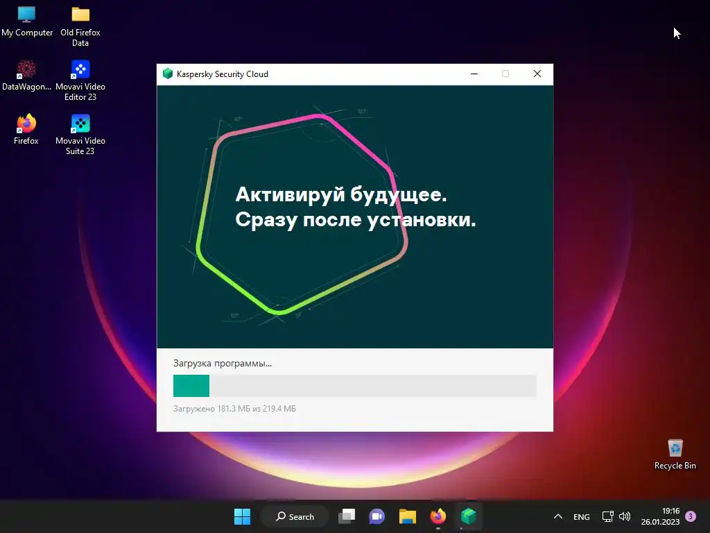Click the volume speaker tray icon
This screenshot has height=533, width=710.
point(625,516)
